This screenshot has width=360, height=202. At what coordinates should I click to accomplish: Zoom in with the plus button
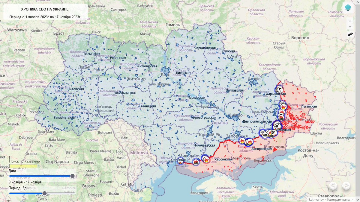tap(350, 21)
